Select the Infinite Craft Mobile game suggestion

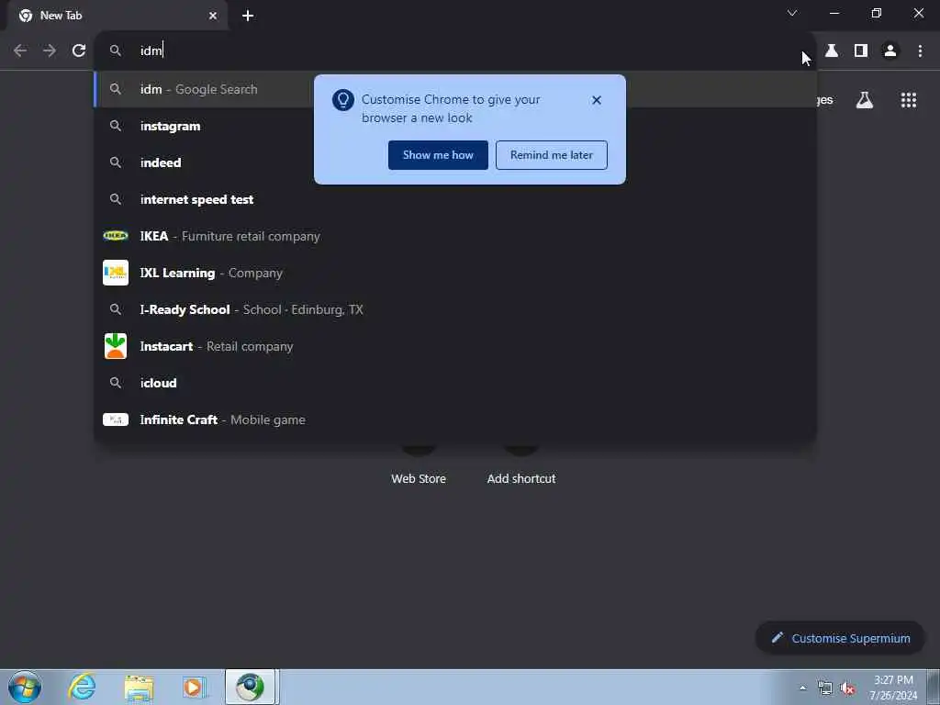pyautogui.click(x=455, y=420)
